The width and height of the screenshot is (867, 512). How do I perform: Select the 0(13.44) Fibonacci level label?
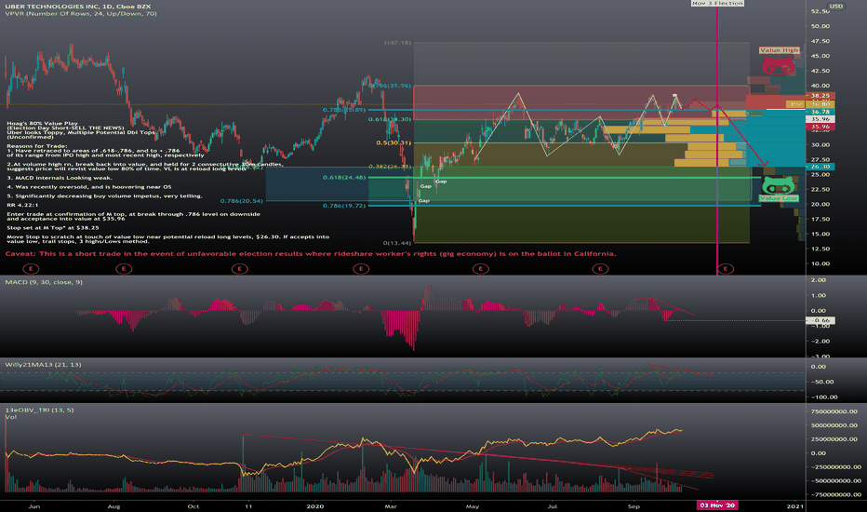397,243
